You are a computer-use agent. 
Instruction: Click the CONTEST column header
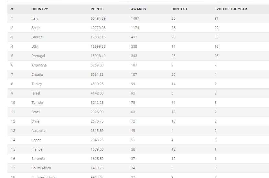point(179,9)
